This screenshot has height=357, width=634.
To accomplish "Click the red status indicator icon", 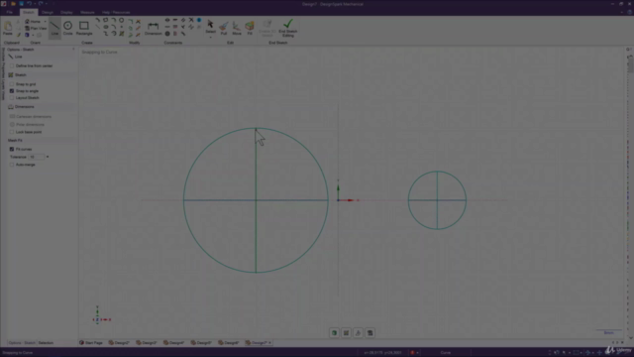I will [x=412, y=353].
